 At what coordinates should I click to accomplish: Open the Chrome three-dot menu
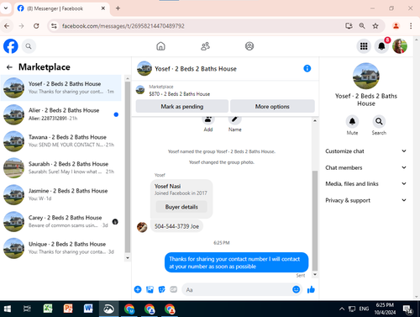point(411,26)
